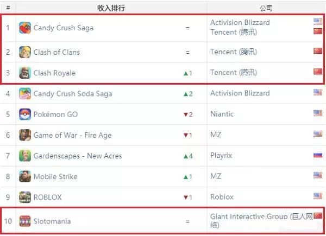
Task: Click the China flag in Clash Royale row
Action: tap(318, 72)
